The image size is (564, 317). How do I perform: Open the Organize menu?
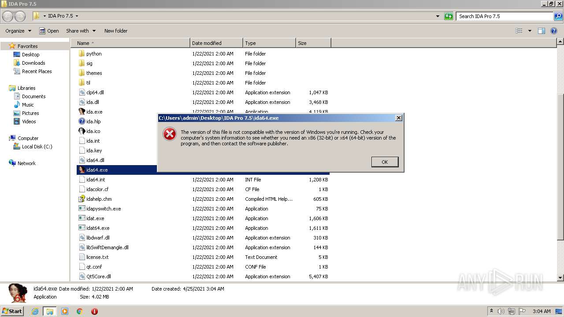(18, 31)
